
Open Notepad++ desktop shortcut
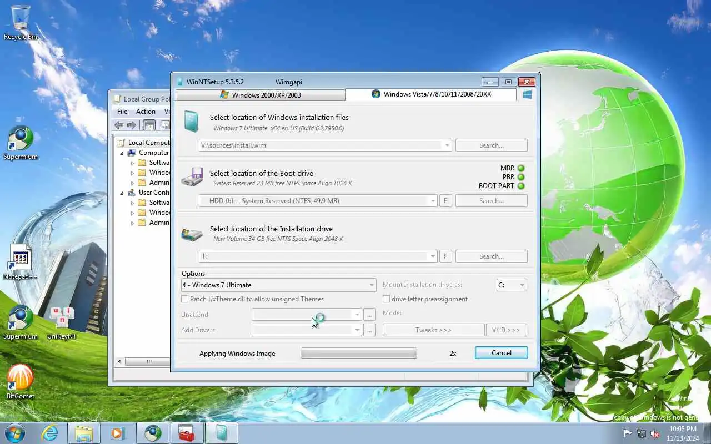[x=21, y=262]
